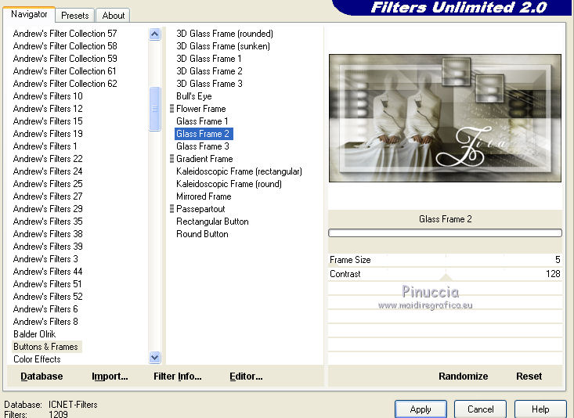Select Andrew's Filter Collection 57
Image resolution: width=574 pixels, height=418 pixels.
[65, 34]
